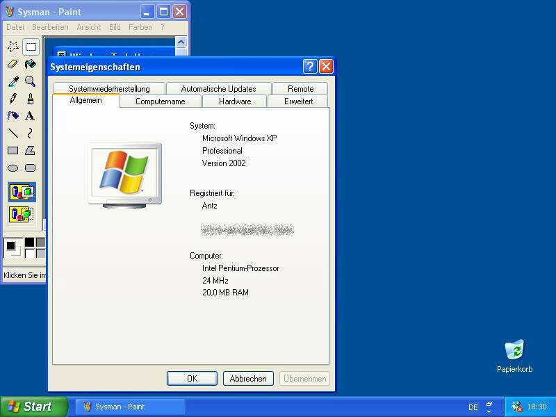Enable the transparent selection option in Paint
This screenshot has height=417, width=556.
click(22, 214)
